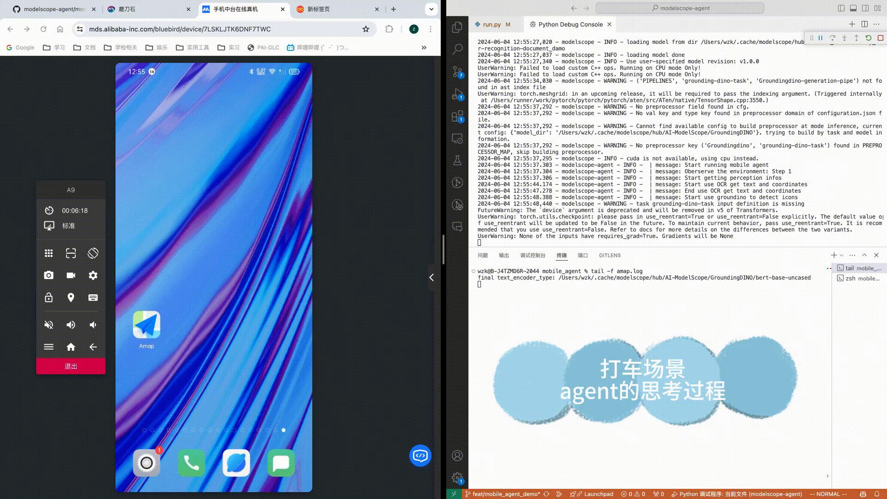The height and width of the screenshot is (499, 887).
Task: Click the 退出 exit button
Action: (70, 365)
